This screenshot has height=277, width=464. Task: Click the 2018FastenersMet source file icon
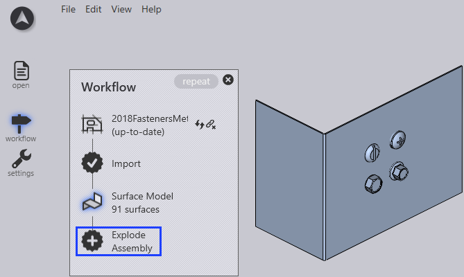[92, 125]
